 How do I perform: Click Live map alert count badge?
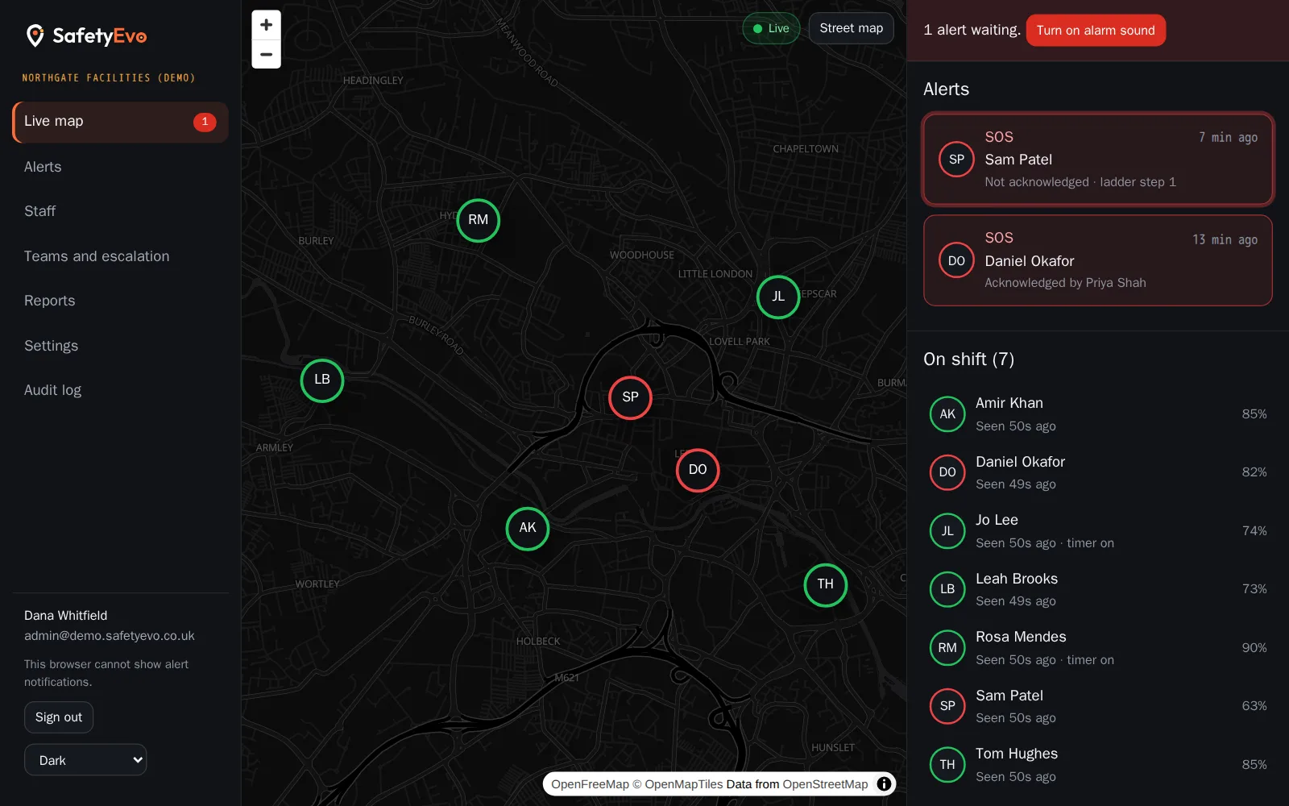click(205, 122)
